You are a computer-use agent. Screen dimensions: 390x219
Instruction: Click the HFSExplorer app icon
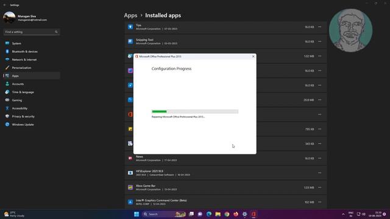[x=130, y=173]
